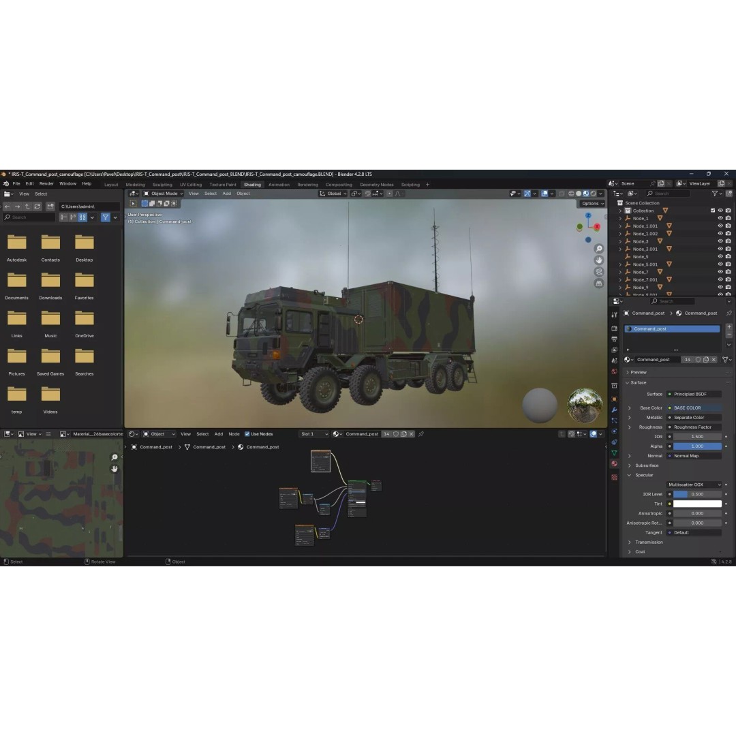Select Wireframe viewport shading mode

pyautogui.click(x=571, y=194)
